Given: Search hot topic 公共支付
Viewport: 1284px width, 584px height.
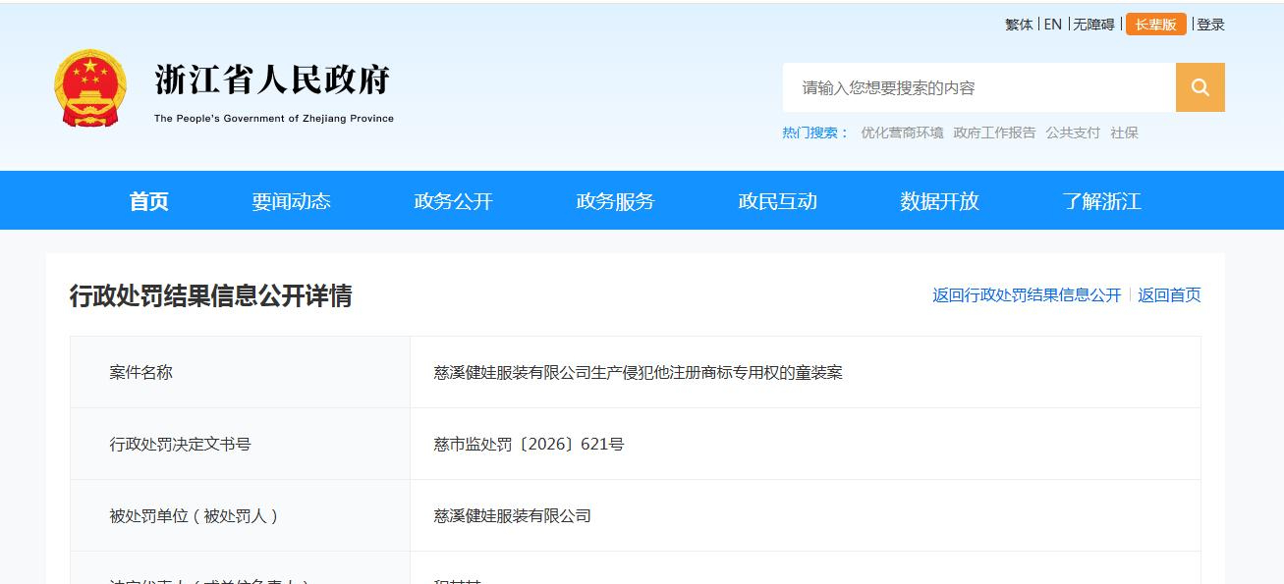Looking at the screenshot, I should pyautogui.click(x=1073, y=133).
